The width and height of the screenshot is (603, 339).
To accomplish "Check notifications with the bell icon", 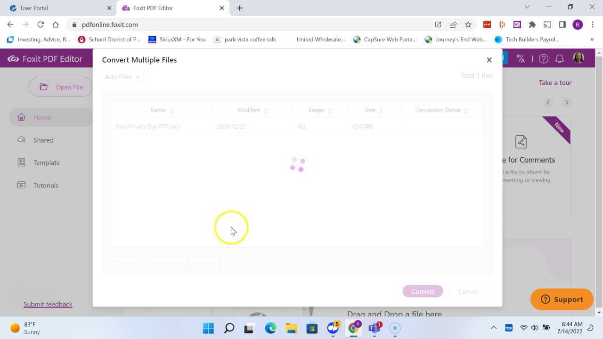I will (559, 58).
